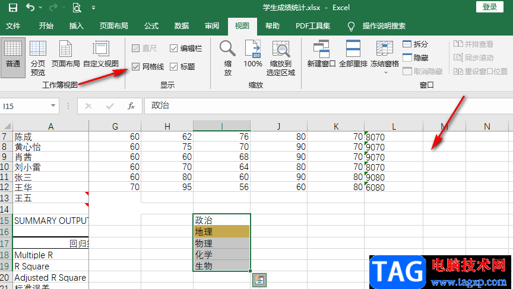The height and width of the screenshot is (289, 513).
Task: Switch to 分页预览 view
Action: 38,58
